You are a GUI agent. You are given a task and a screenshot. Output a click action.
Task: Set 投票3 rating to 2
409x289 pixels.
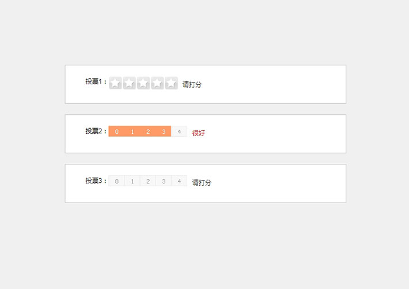[x=148, y=181]
